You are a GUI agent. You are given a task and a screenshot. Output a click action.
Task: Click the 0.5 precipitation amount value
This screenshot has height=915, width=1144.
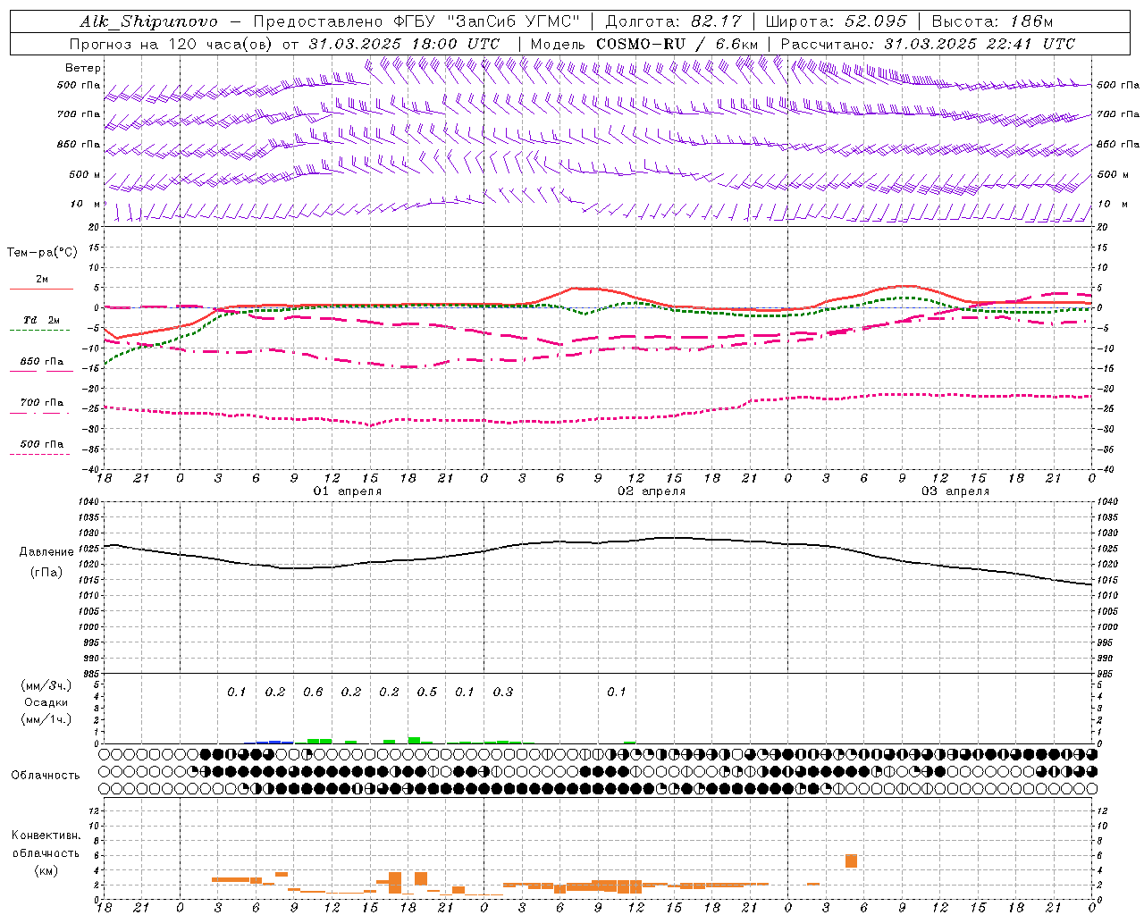coord(427,693)
